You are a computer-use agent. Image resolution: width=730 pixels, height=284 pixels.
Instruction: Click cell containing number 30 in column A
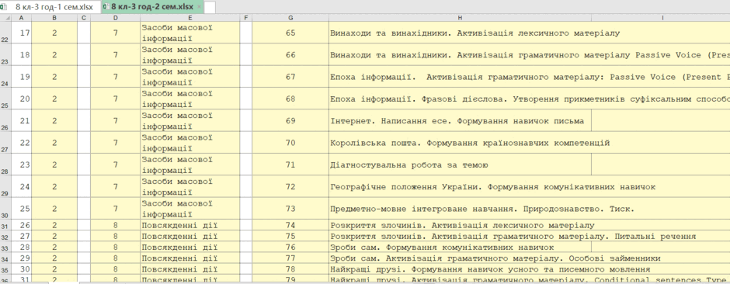click(x=23, y=268)
